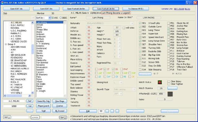Click the club tree horizontal scrollbar

[x=17, y=96]
